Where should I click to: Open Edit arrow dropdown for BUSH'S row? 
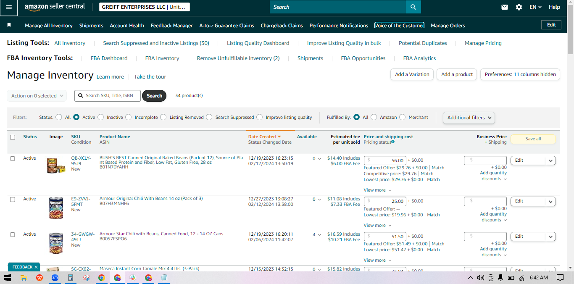pyautogui.click(x=551, y=160)
